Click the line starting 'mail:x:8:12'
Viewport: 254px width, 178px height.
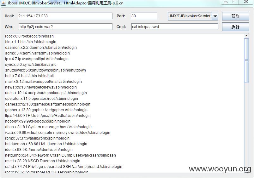[43, 82]
